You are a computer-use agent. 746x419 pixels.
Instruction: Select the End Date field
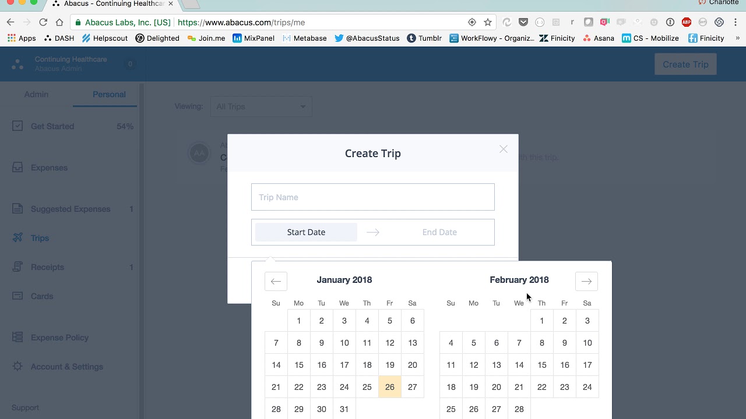(x=439, y=232)
